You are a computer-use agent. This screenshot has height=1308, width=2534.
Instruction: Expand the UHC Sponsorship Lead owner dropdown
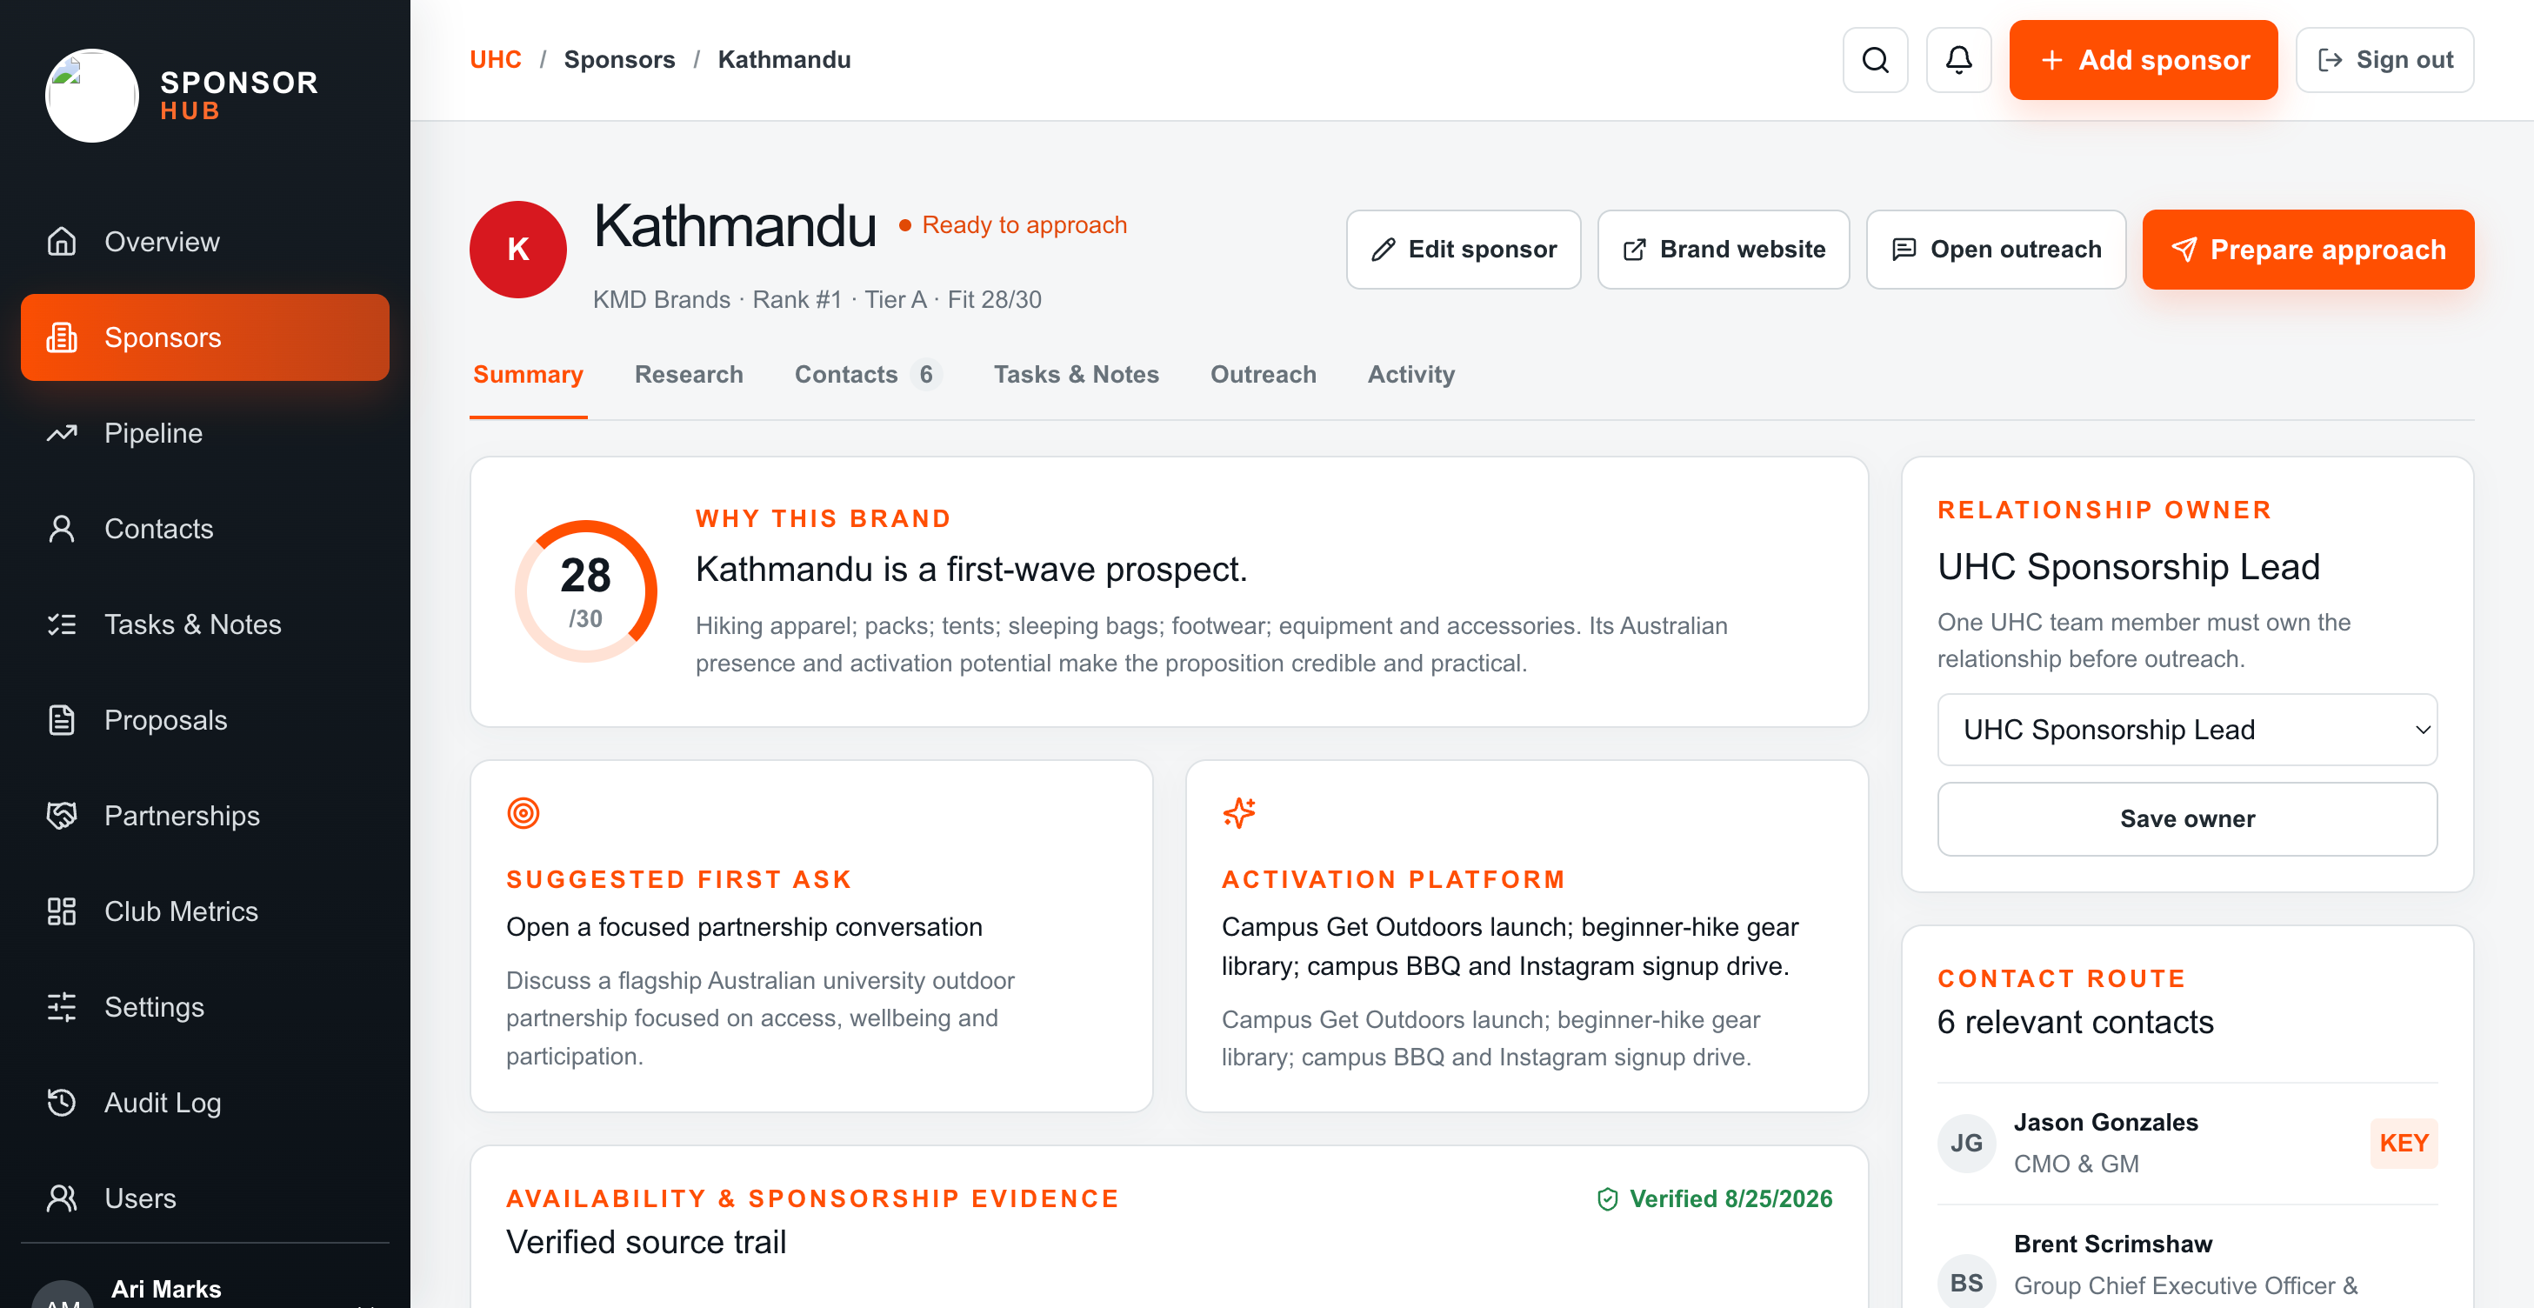[x=2187, y=730]
